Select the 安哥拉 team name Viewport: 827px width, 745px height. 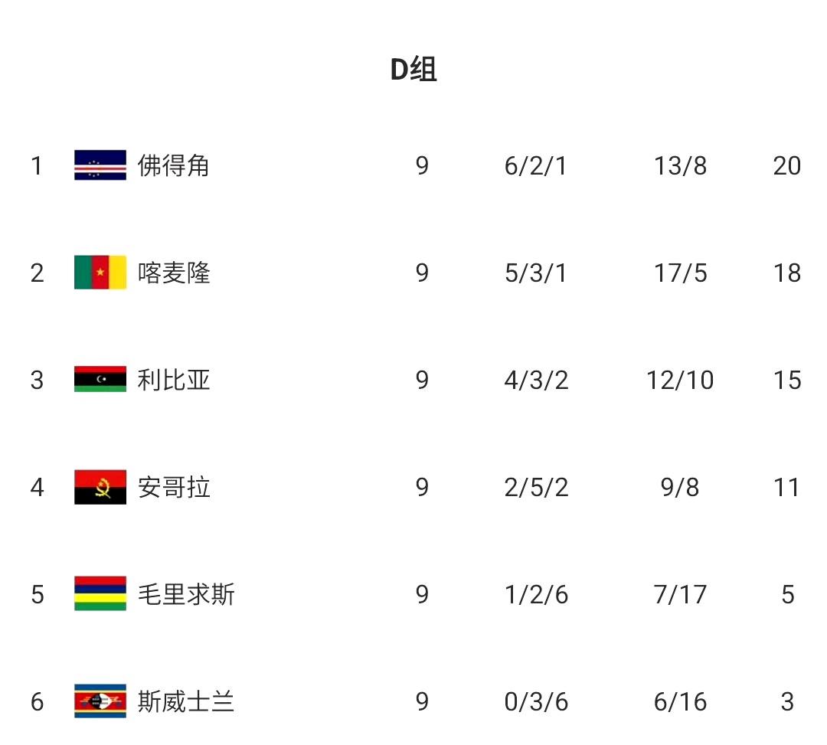pyautogui.click(x=174, y=487)
